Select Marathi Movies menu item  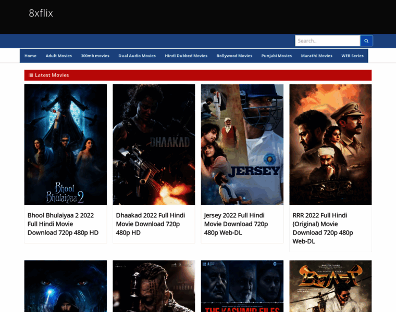pyautogui.click(x=316, y=56)
